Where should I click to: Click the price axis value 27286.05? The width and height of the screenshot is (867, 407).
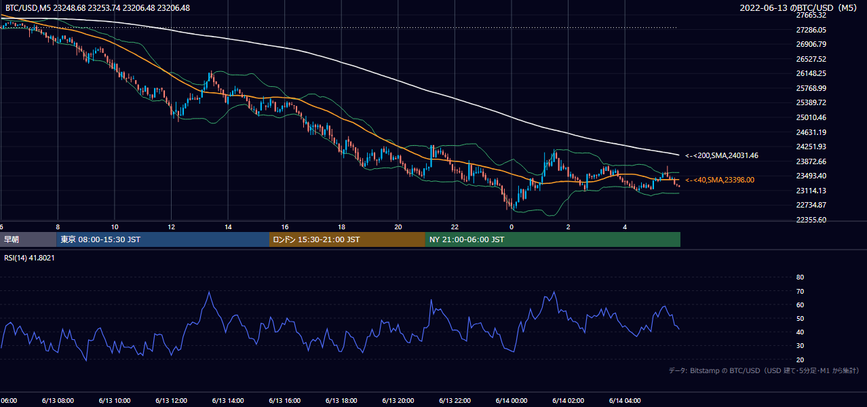click(811, 30)
